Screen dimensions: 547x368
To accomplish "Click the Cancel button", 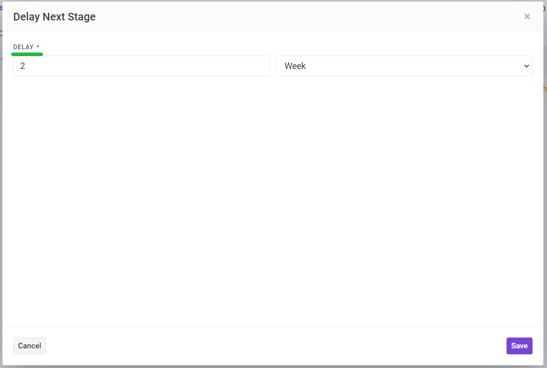I will coord(30,346).
